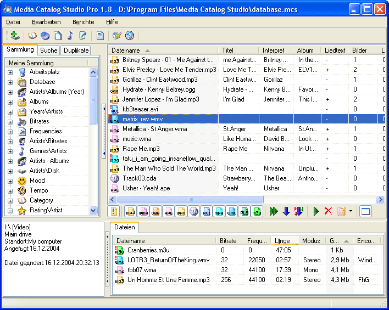
Task: Open the Berichte menu
Action: coord(83,22)
